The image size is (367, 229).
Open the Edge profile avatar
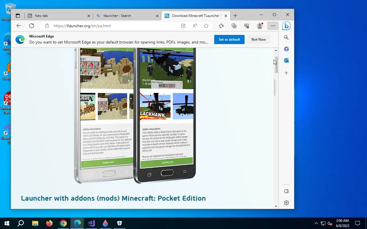pyautogui.click(x=260, y=26)
